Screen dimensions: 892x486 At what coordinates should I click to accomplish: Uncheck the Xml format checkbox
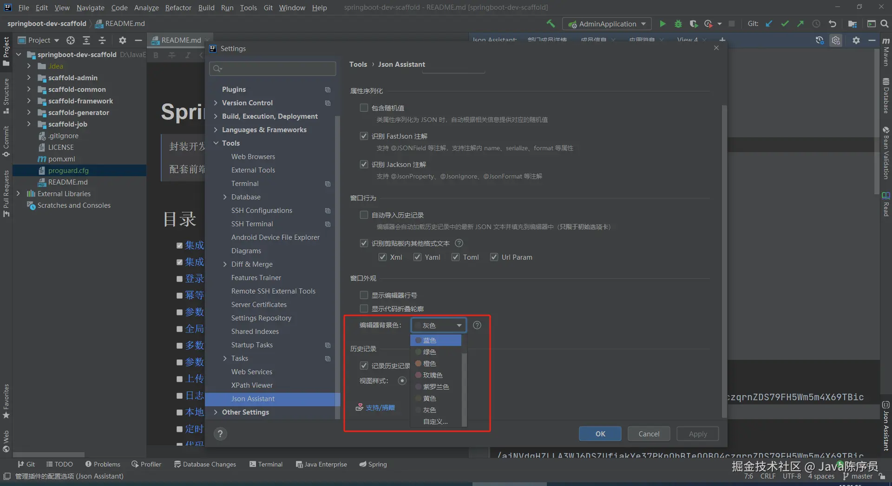[x=382, y=257]
